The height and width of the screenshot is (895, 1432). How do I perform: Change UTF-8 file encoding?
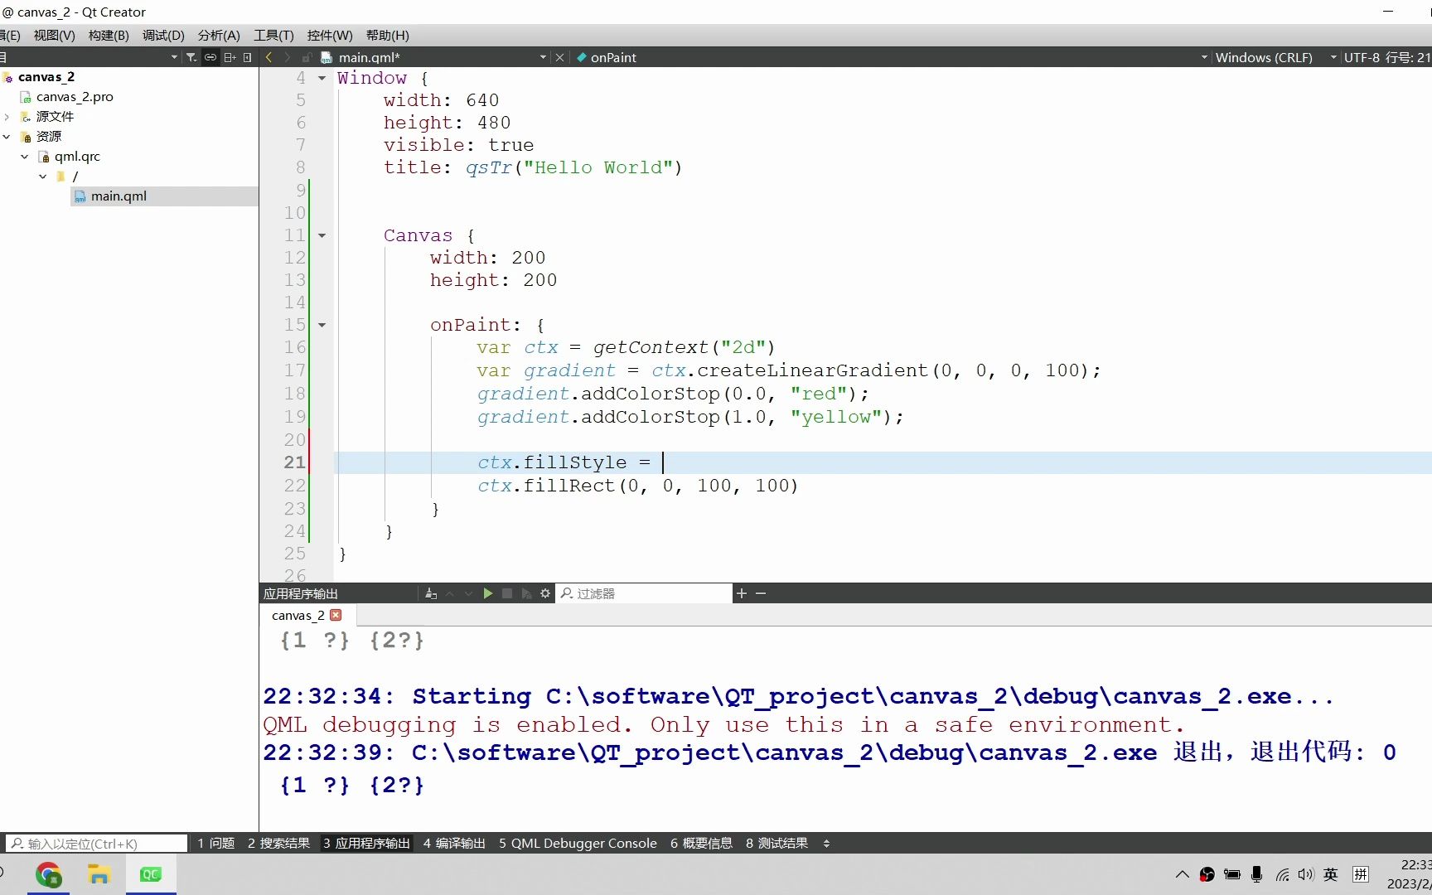point(1361,57)
